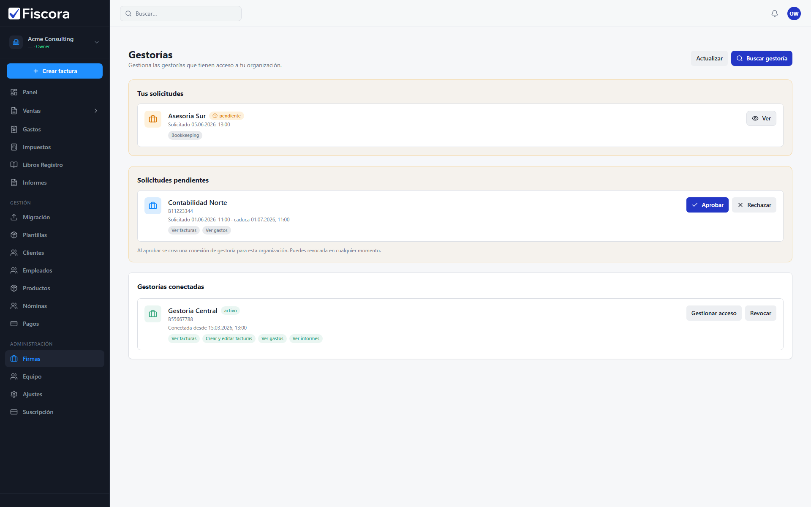811x507 pixels.
Task: Click the Fiscora logo checkmark icon
Action: coord(14,14)
